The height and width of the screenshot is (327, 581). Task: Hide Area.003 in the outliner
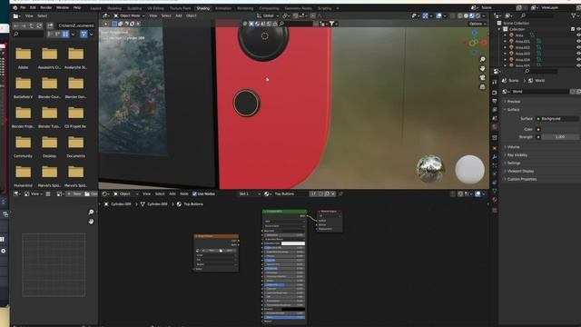coord(578,54)
